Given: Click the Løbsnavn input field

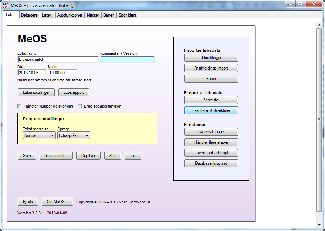Looking at the screenshot, I should [x=58, y=59].
